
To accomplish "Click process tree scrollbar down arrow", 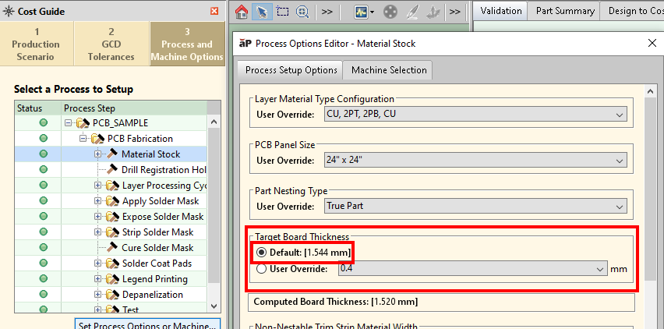I will 214,306.
